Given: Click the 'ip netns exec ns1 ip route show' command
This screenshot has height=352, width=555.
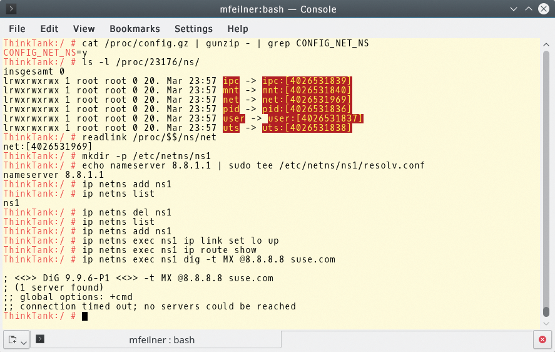Looking at the screenshot, I should pyautogui.click(x=169, y=250).
